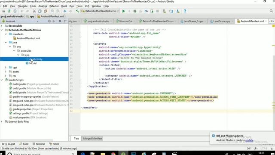The width and height of the screenshot is (275, 155).
Task: Click the Replace icon in toolbar
Action: point(58,11)
